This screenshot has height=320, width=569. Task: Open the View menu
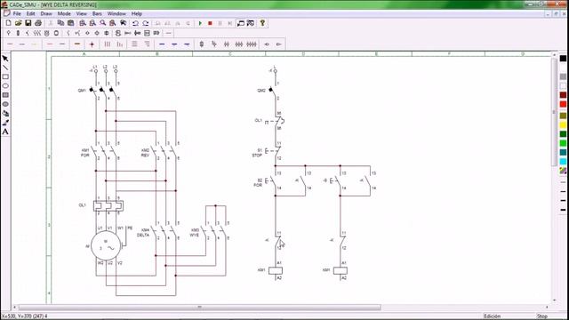click(x=81, y=14)
